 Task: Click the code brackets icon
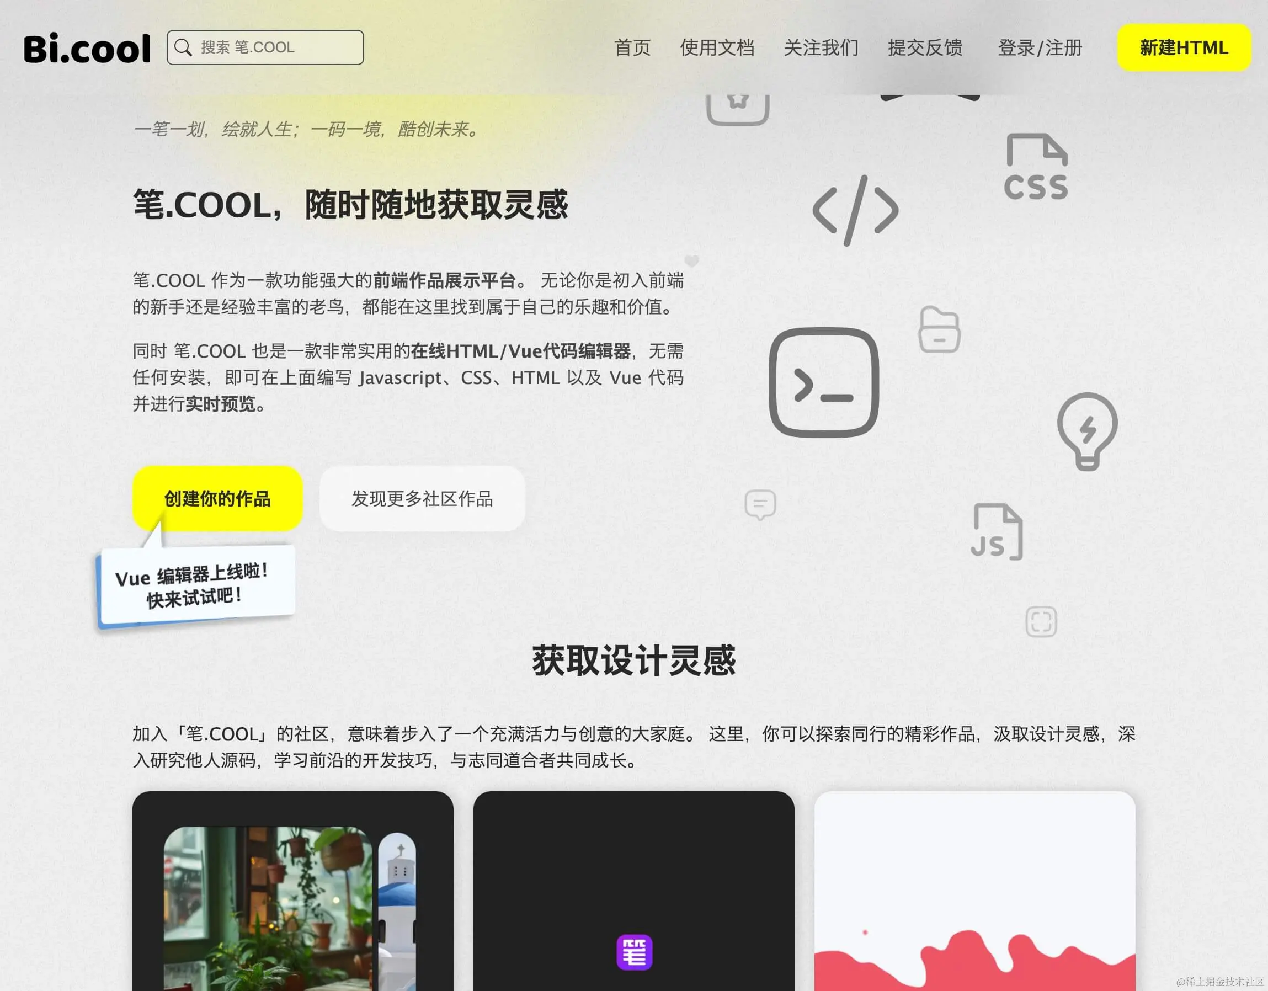855,210
